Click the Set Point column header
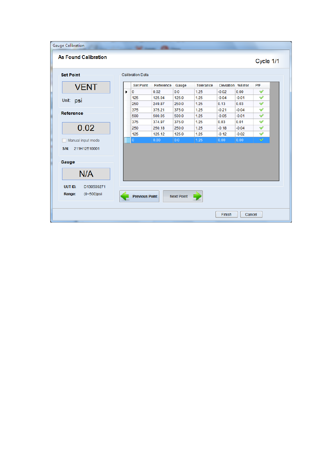The width and height of the screenshot is (333, 471). tap(141, 85)
